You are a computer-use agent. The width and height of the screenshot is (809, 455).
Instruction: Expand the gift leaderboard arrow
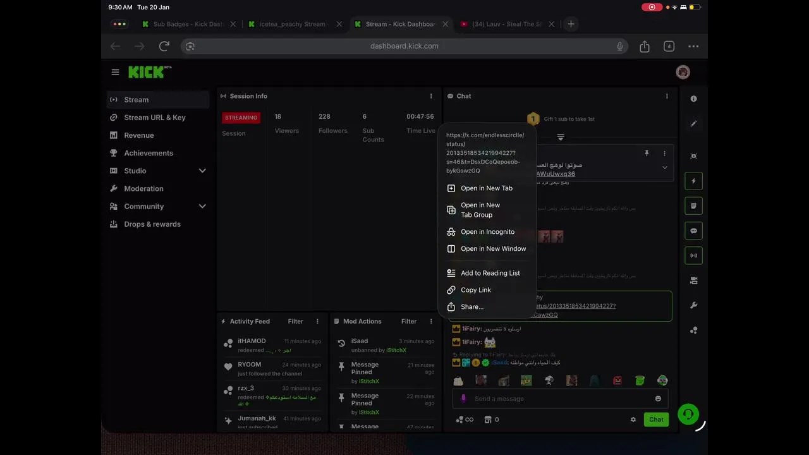pos(561,137)
